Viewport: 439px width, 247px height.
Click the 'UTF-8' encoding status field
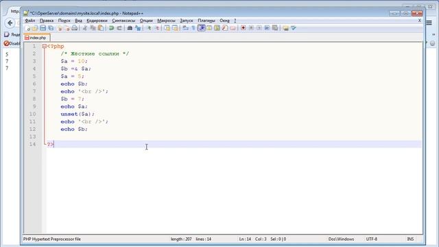click(x=372, y=239)
